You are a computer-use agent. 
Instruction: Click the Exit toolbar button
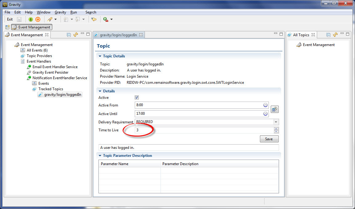(x=10, y=19)
